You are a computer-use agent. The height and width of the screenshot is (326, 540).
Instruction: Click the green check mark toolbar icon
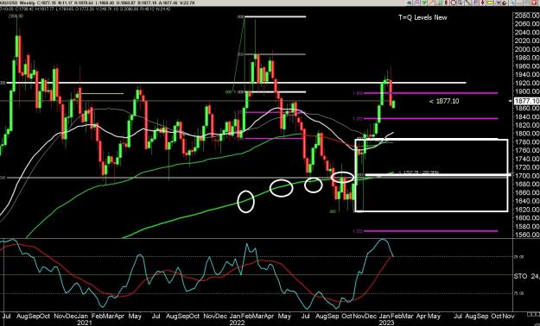point(423,3)
